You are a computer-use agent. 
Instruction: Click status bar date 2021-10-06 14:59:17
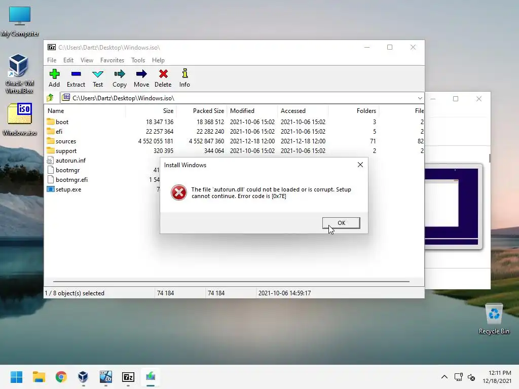(x=284, y=293)
